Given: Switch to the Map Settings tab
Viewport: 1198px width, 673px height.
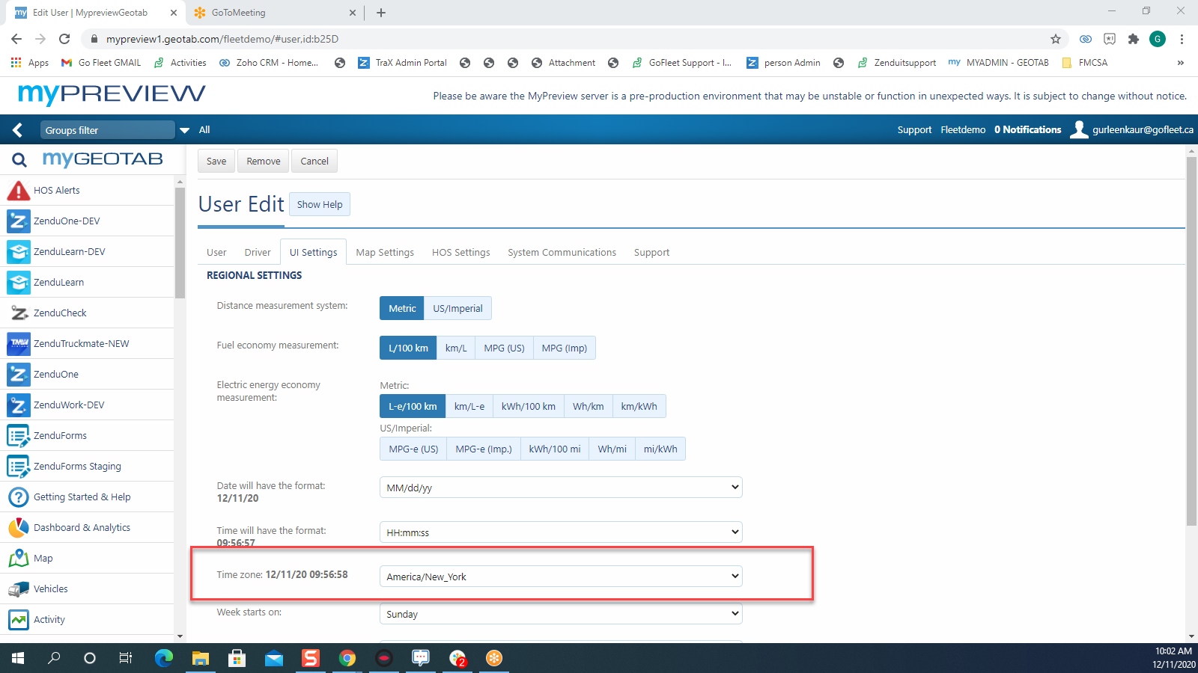Looking at the screenshot, I should tap(385, 252).
